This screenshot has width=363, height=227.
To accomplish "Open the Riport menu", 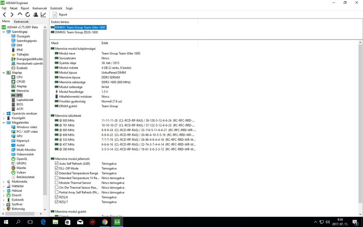I will point(25,8).
